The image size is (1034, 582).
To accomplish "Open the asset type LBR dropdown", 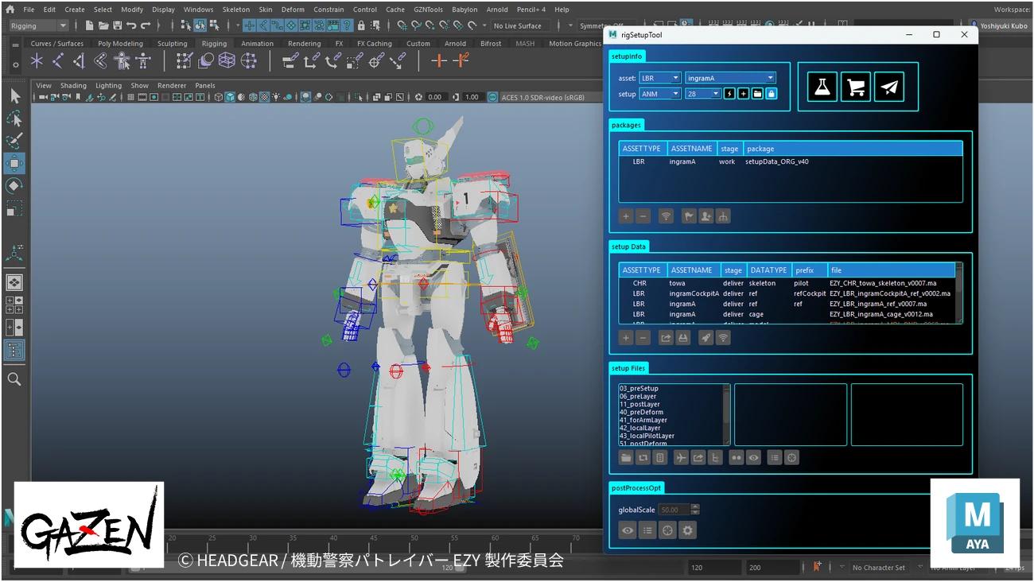I will [660, 78].
